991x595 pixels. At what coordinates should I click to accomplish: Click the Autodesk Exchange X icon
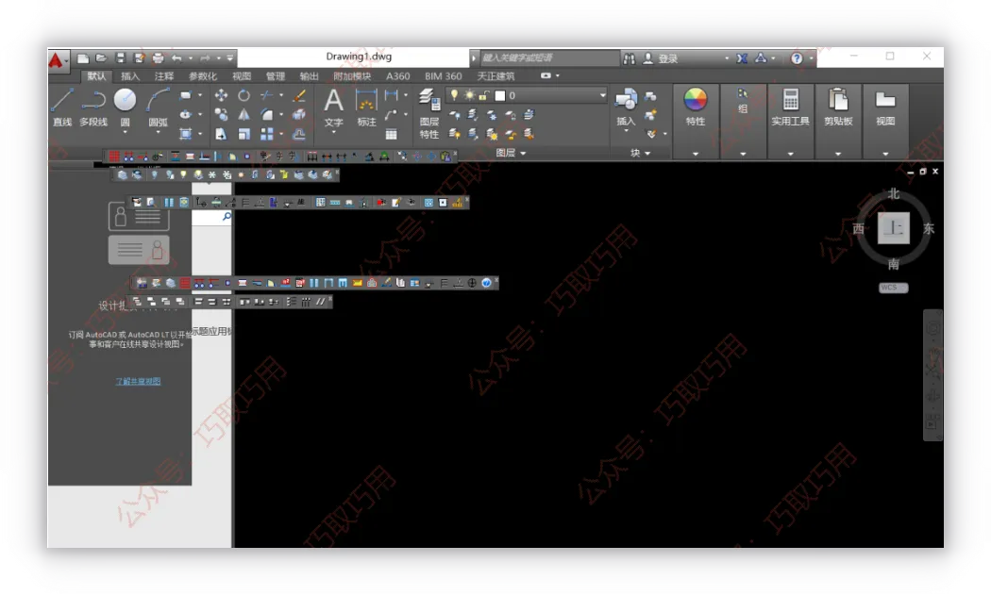(742, 58)
